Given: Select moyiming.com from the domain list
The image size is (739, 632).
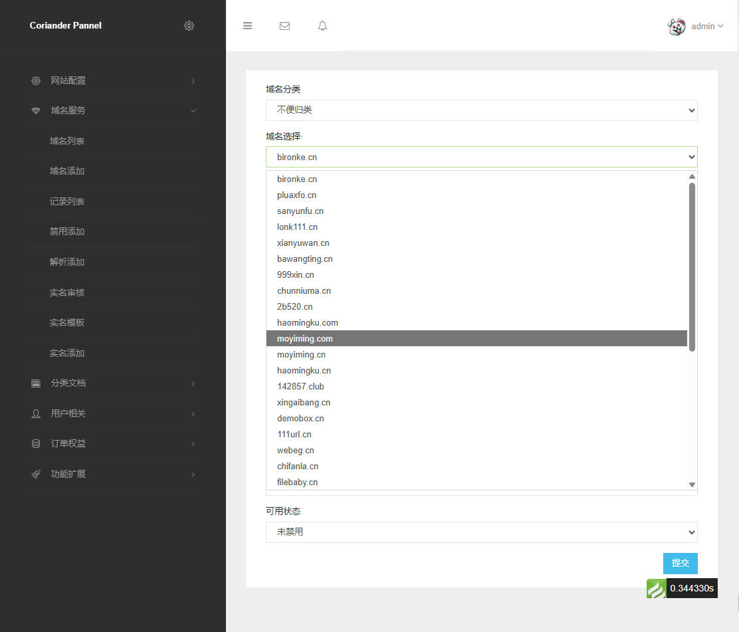Looking at the screenshot, I should (x=305, y=339).
